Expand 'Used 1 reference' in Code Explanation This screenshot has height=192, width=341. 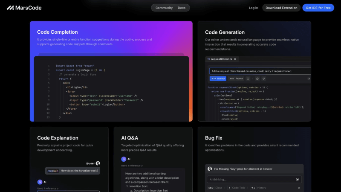(48, 188)
